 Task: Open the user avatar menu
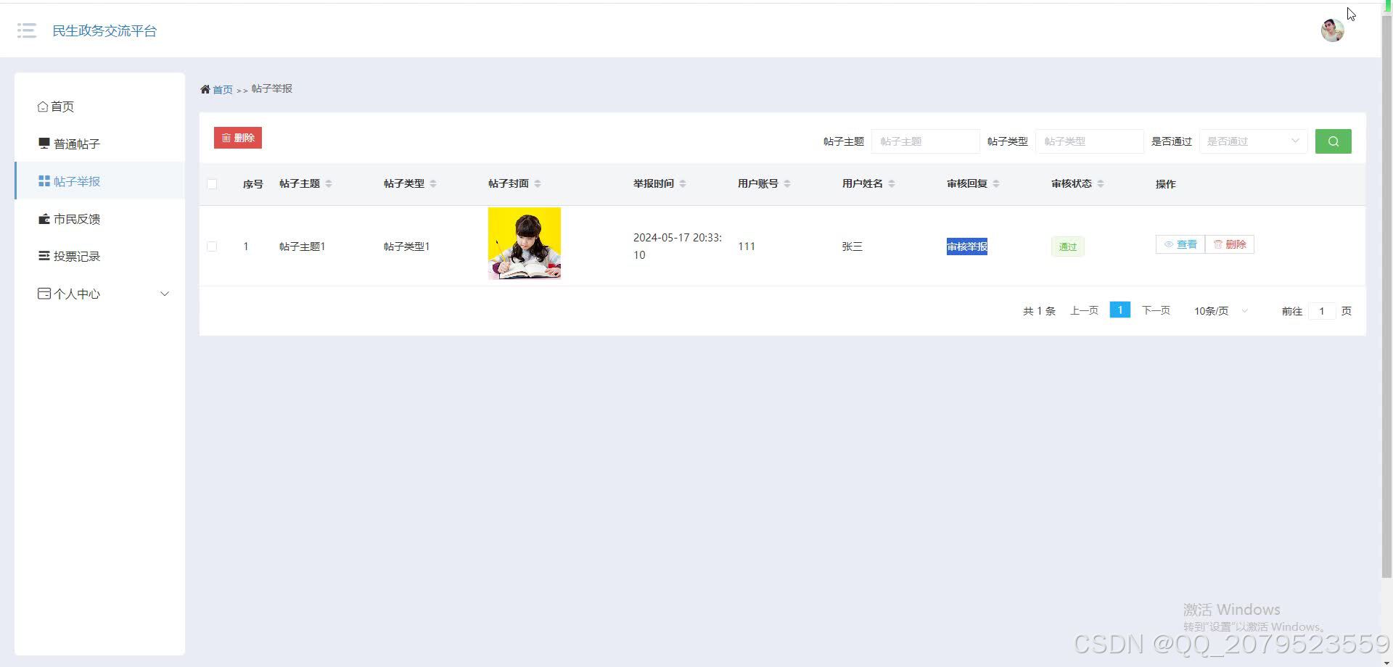[x=1332, y=30]
